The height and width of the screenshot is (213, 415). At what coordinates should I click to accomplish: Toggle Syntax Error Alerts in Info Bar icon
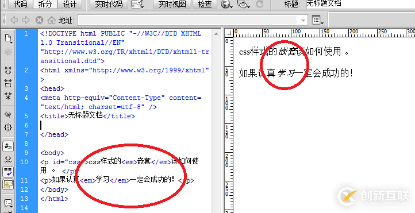point(8,184)
